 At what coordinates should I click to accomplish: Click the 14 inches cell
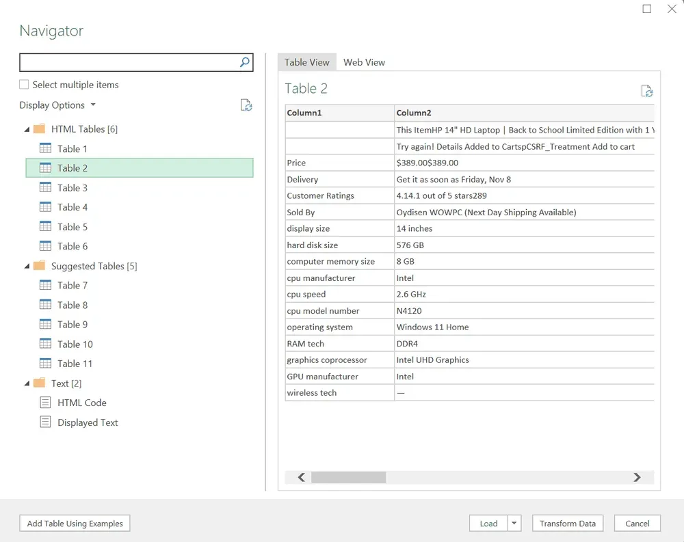(x=525, y=228)
